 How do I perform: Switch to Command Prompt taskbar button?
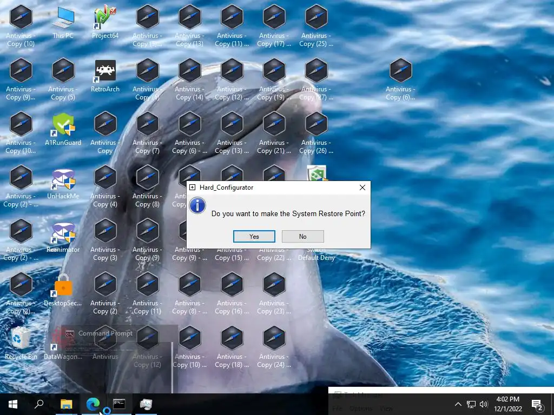119,404
